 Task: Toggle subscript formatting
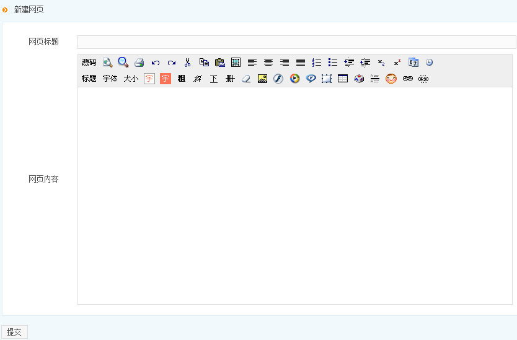381,63
